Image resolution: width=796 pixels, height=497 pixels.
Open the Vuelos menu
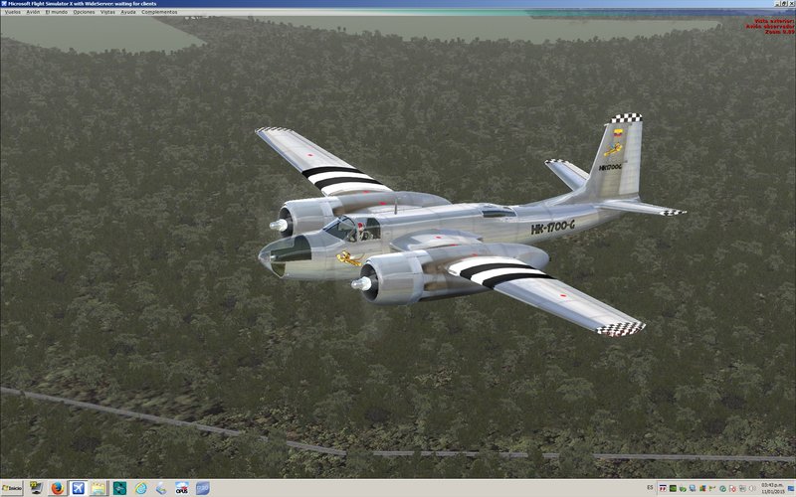pyautogui.click(x=12, y=12)
